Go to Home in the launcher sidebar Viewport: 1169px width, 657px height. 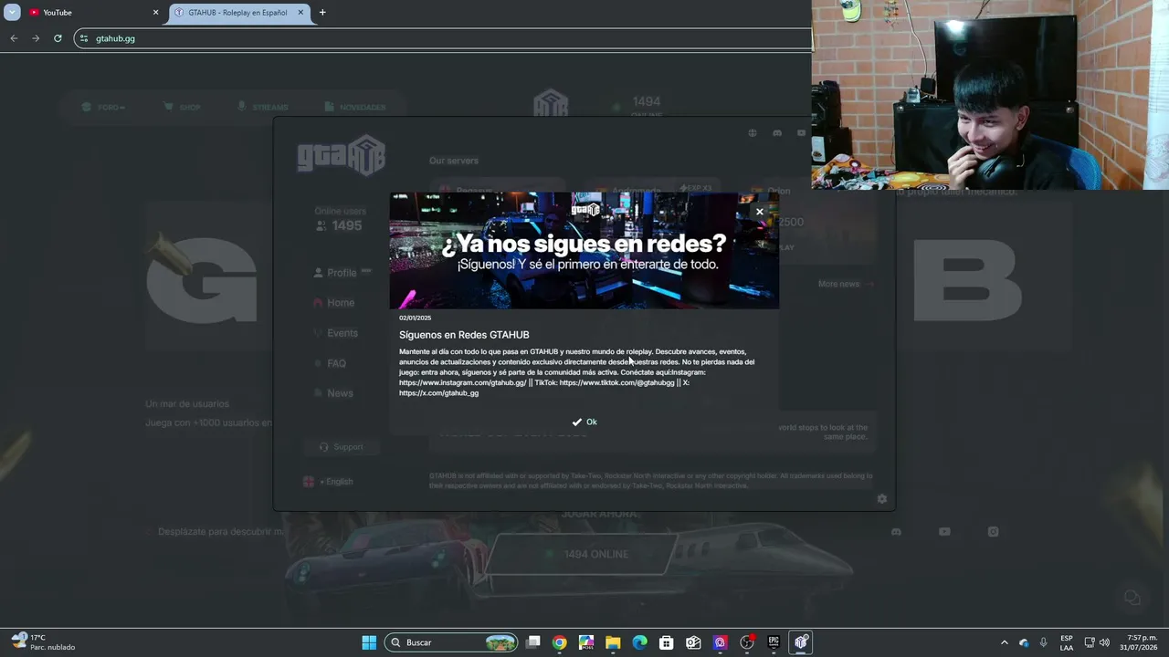(334, 303)
